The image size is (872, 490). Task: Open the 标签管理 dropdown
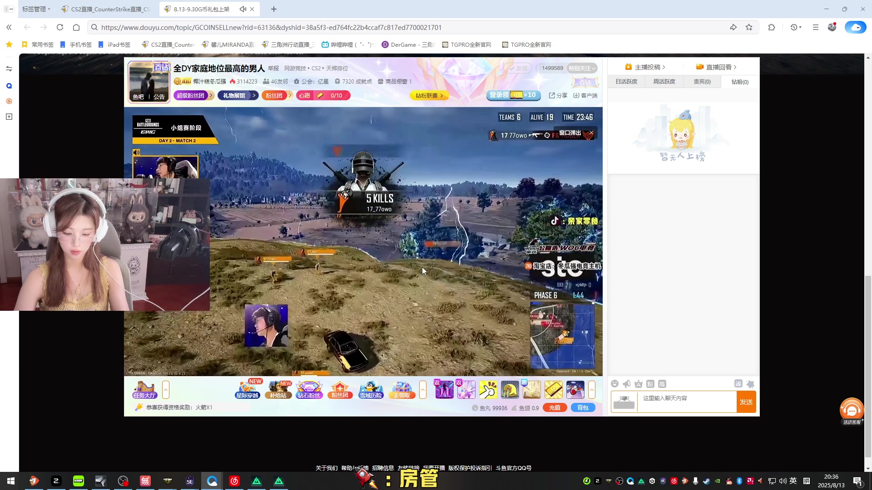pyautogui.click(x=36, y=9)
